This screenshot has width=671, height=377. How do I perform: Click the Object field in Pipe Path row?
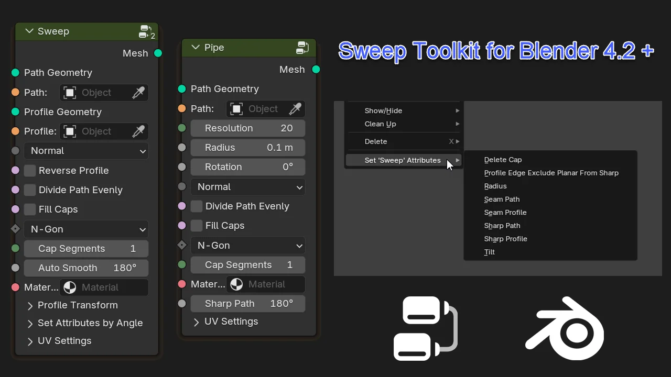coord(264,108)
